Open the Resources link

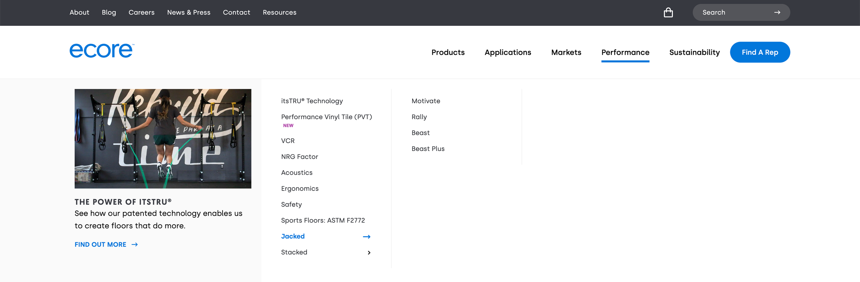click(279, 12)
